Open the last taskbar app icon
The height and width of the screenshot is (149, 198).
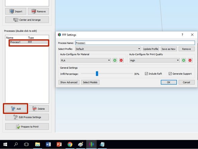(x=102, y=144)
